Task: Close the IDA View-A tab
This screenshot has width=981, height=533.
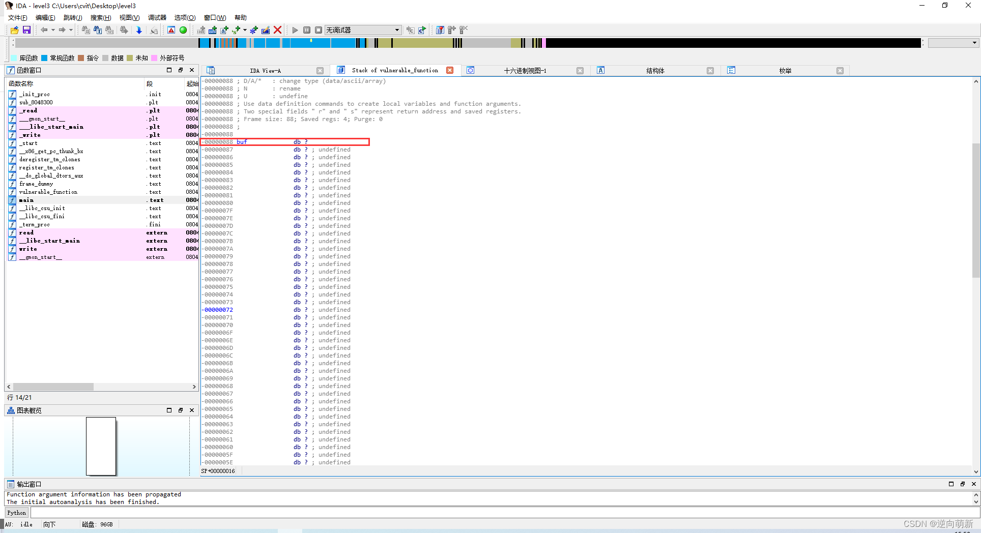Action: [320, 71]
